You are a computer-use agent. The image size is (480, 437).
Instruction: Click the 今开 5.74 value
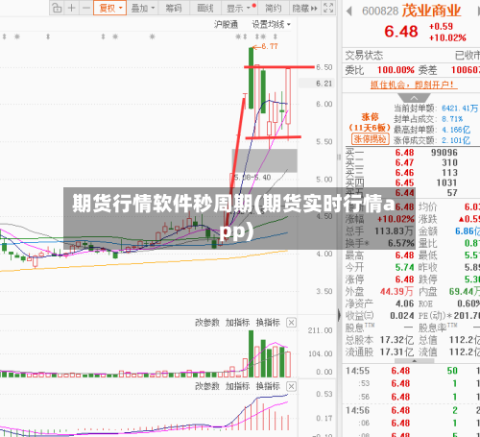tap(404, 267)
